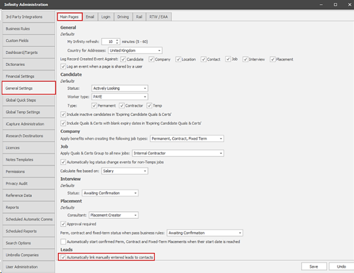The height and width of the screenshot is (273, 354).
Task: Open the candidate Worker type dropdown
Action: (x=144, y=96)
